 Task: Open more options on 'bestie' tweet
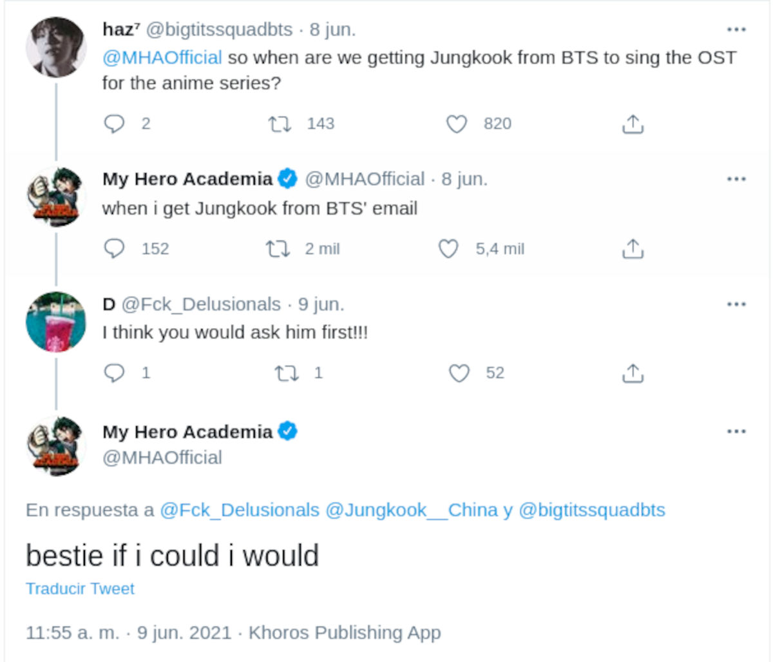[x=736, y=431]
